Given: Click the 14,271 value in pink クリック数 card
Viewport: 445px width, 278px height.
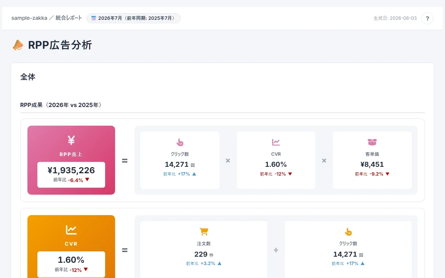Looking at the screenshot, I should pyautogui.click(x=176, y=165).
